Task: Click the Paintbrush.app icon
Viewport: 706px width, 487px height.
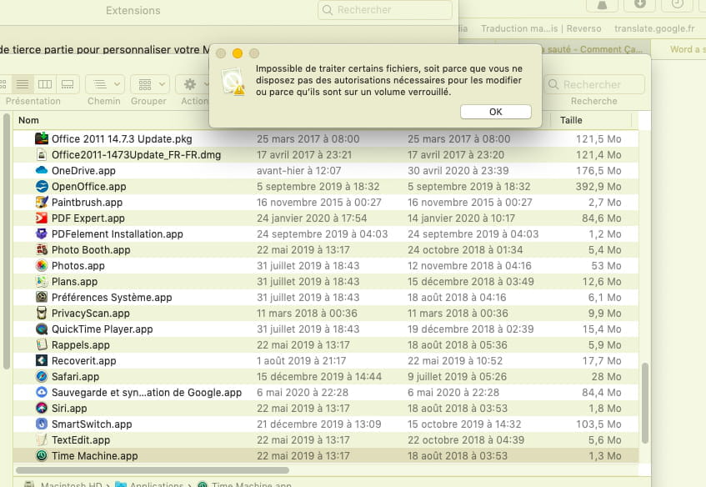Action: tap(42, 202)
